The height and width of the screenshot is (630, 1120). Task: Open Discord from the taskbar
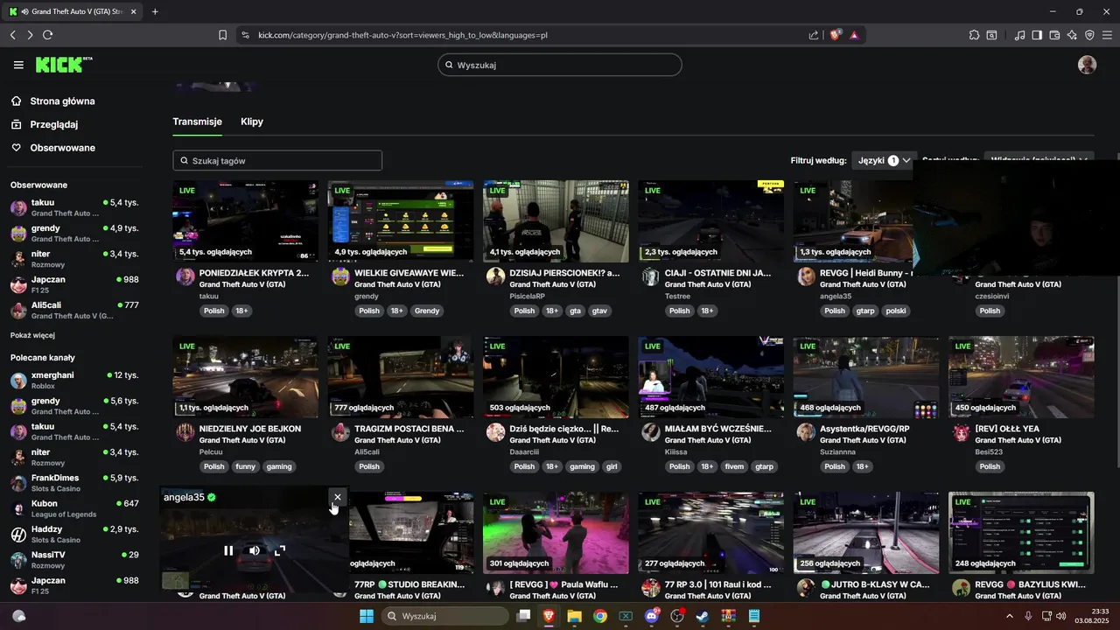[x=651, y=616]
